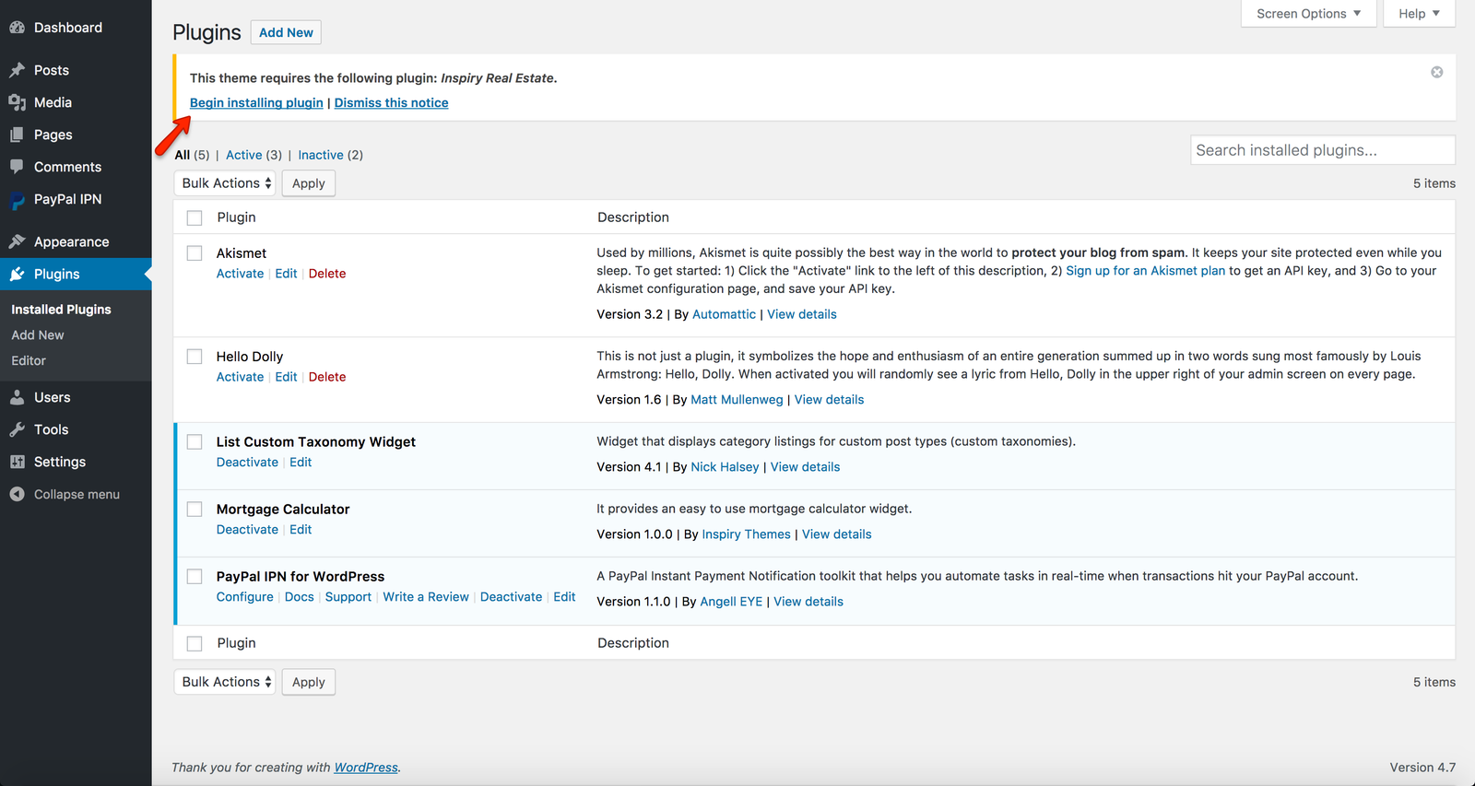Open the bottom Bulk Actions dropdown
This screenshot has width=1475, height=786.
(225, 682)
